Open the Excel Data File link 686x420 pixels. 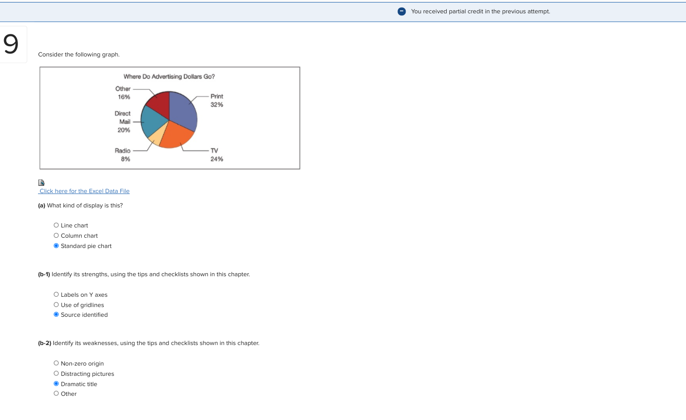click(84, 191)
